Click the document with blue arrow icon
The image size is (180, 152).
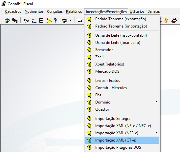click(x=42, y=21)
